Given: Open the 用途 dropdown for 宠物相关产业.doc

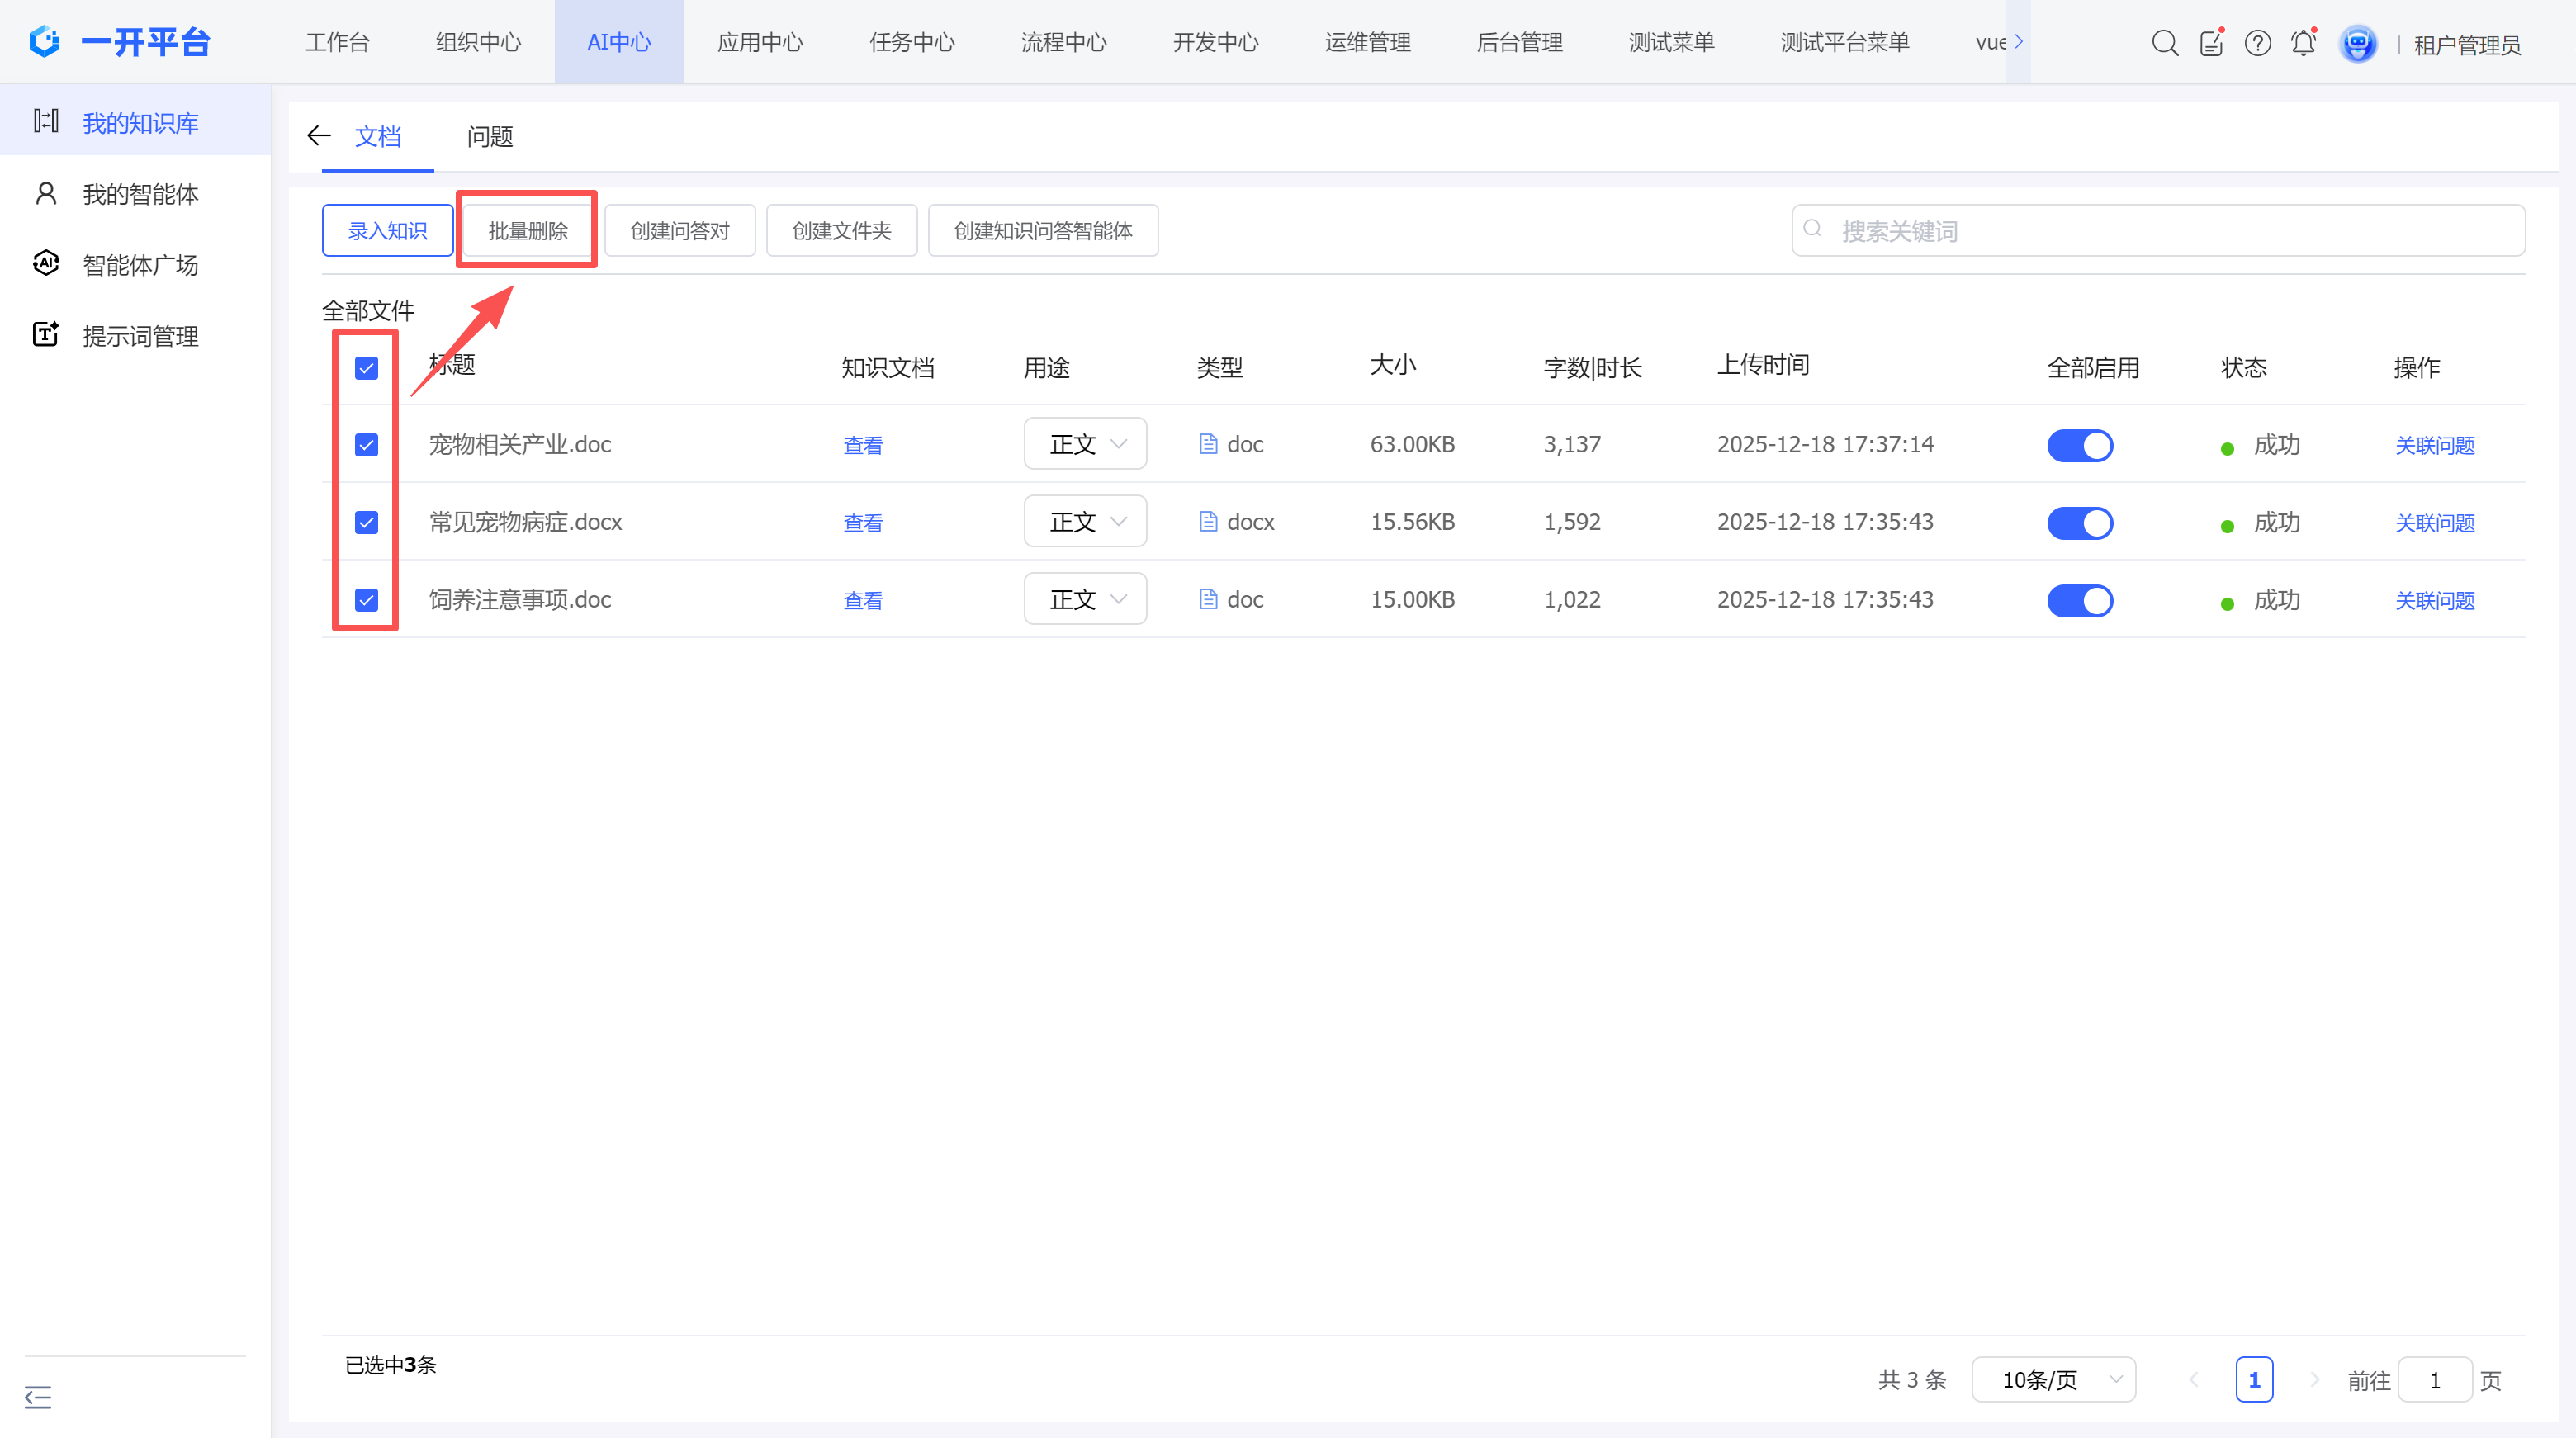Looking at the screenshot, I should click(1085, 444).
